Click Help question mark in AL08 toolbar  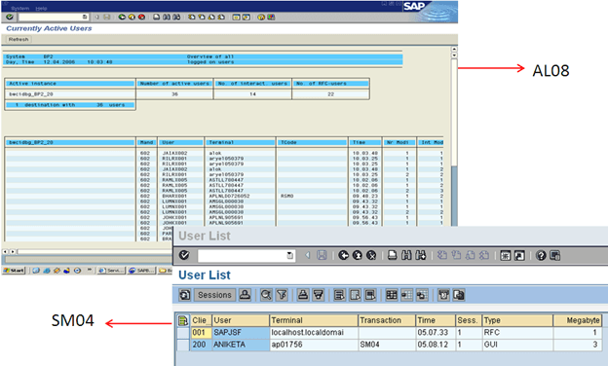pos(261,18)
